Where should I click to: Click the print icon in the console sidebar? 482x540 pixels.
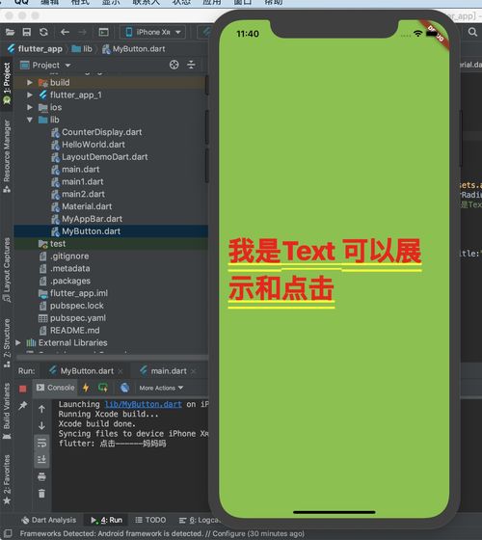click(41, 476)
